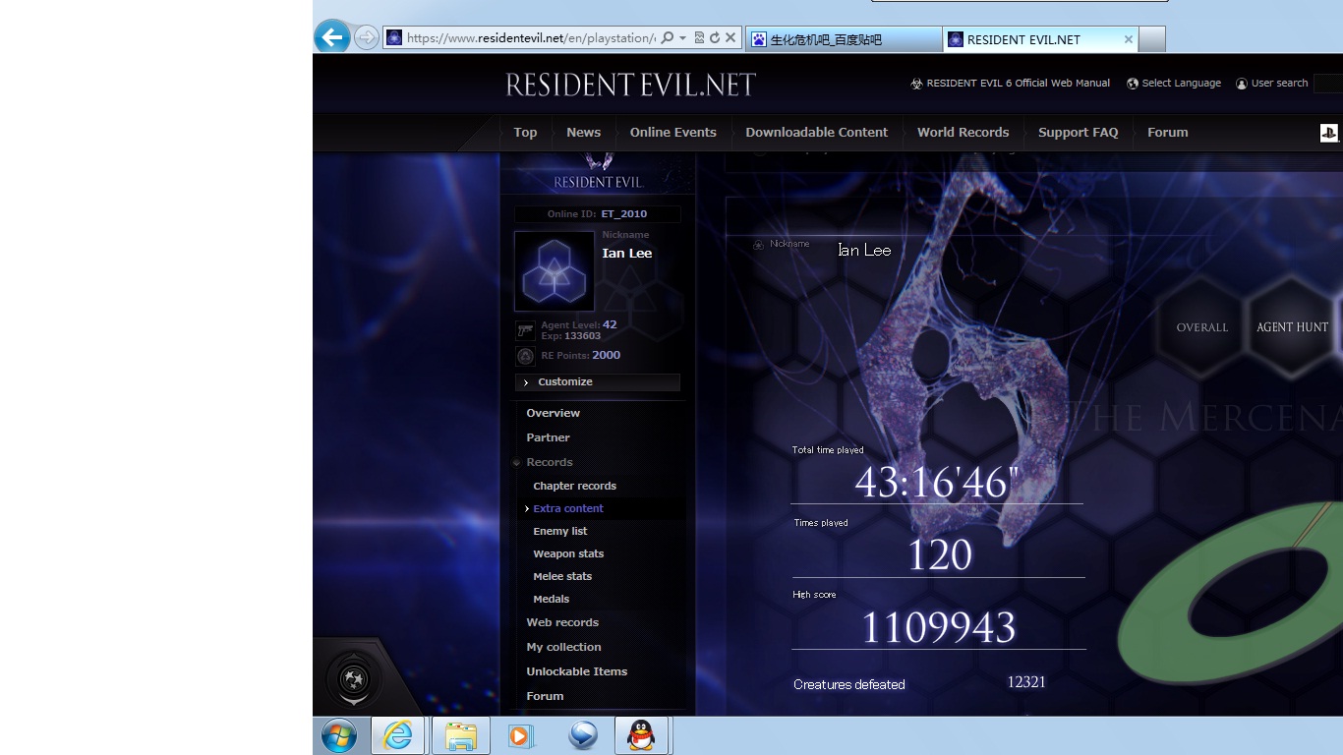Stop loading with the X icon
The width and height of the screenshot is (1343, 755).
pos(730,38)
